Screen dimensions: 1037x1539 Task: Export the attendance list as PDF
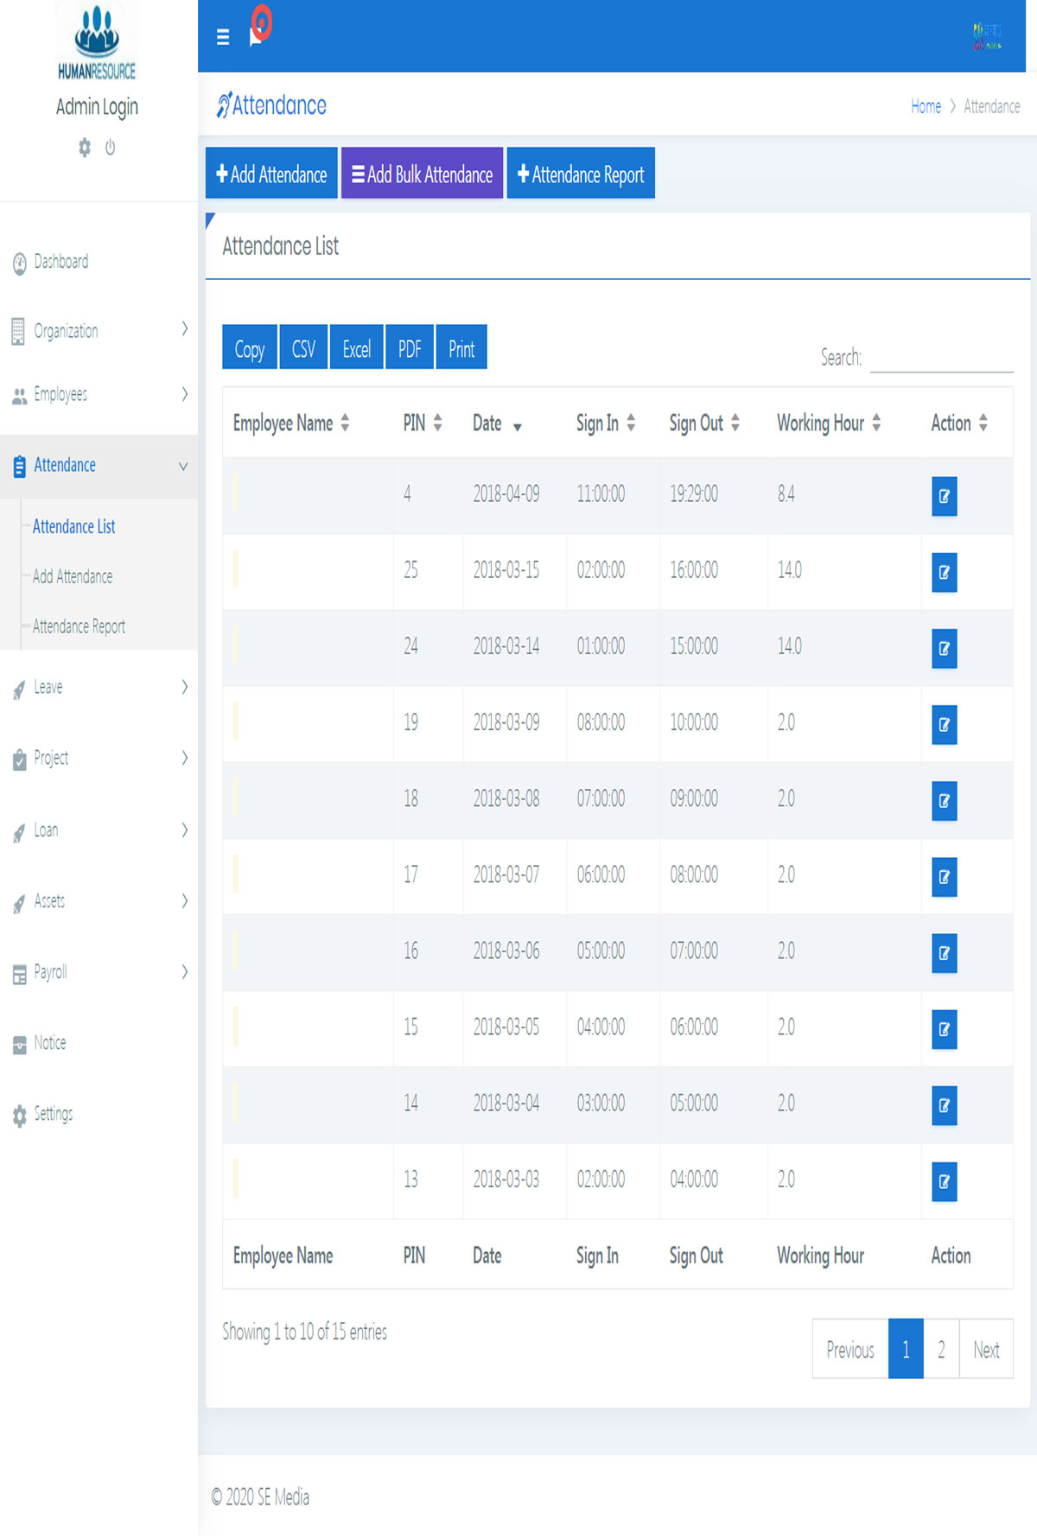click(x=410, y=347)
